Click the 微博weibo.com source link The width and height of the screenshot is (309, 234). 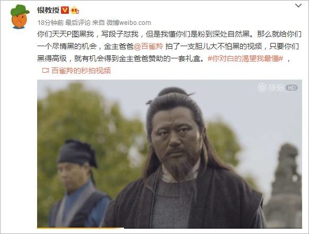click(x=129, y=23)
